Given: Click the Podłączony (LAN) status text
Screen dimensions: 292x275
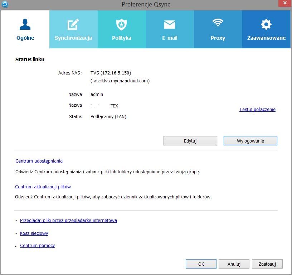Looking at the screenshot, I should (x=108, y=117).
